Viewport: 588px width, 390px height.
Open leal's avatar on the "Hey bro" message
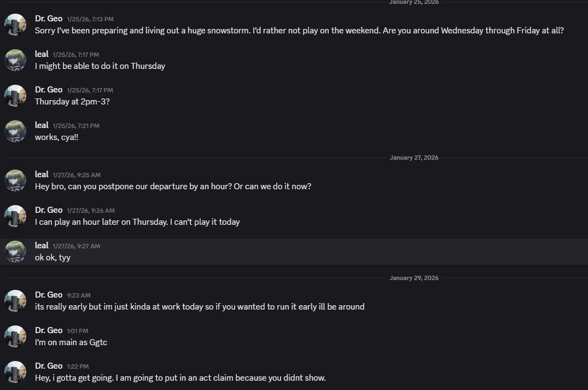point(15,181)
